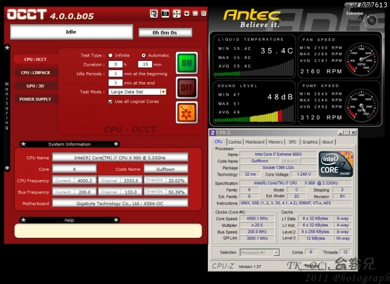Click star icon on Help header
The image size is (390, 284).
[x=23, y=220]
